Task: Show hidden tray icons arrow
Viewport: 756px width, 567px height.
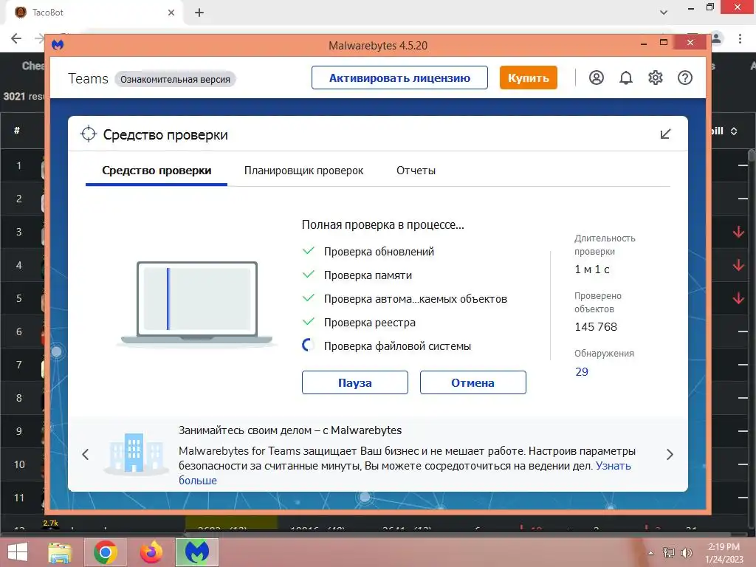Action: [651, 553]
